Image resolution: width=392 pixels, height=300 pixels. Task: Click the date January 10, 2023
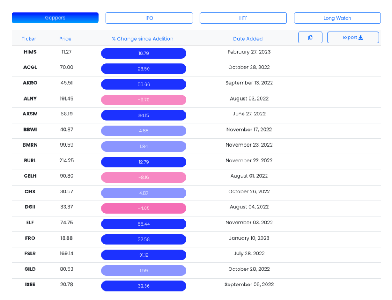tap(249, 238)
